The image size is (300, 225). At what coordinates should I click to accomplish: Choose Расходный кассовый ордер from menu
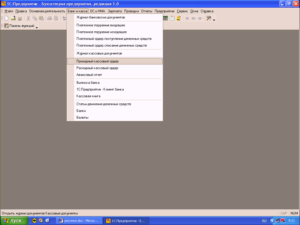pyautogui.click(x=97, y=68)
